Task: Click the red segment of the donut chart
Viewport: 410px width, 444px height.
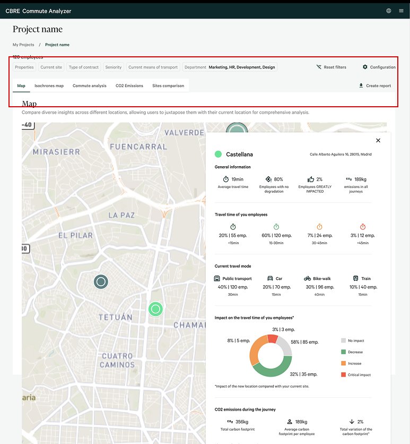Action: click(273, 339)
